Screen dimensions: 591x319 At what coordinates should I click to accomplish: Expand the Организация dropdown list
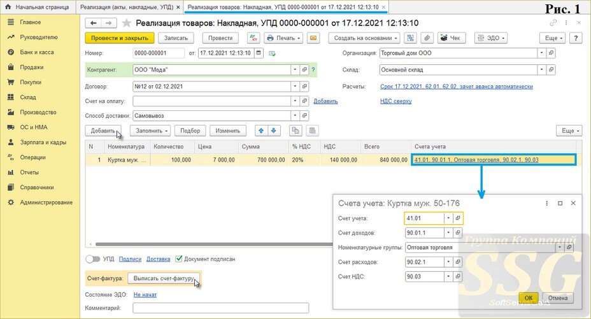[541, 53]
